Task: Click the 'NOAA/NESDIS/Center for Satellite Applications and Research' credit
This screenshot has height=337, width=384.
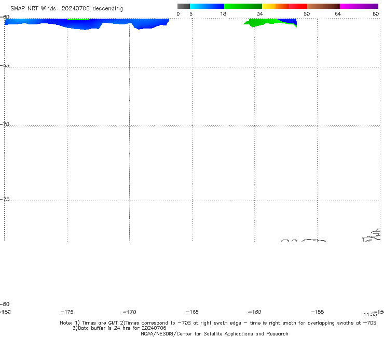Action: click(214, 334)
